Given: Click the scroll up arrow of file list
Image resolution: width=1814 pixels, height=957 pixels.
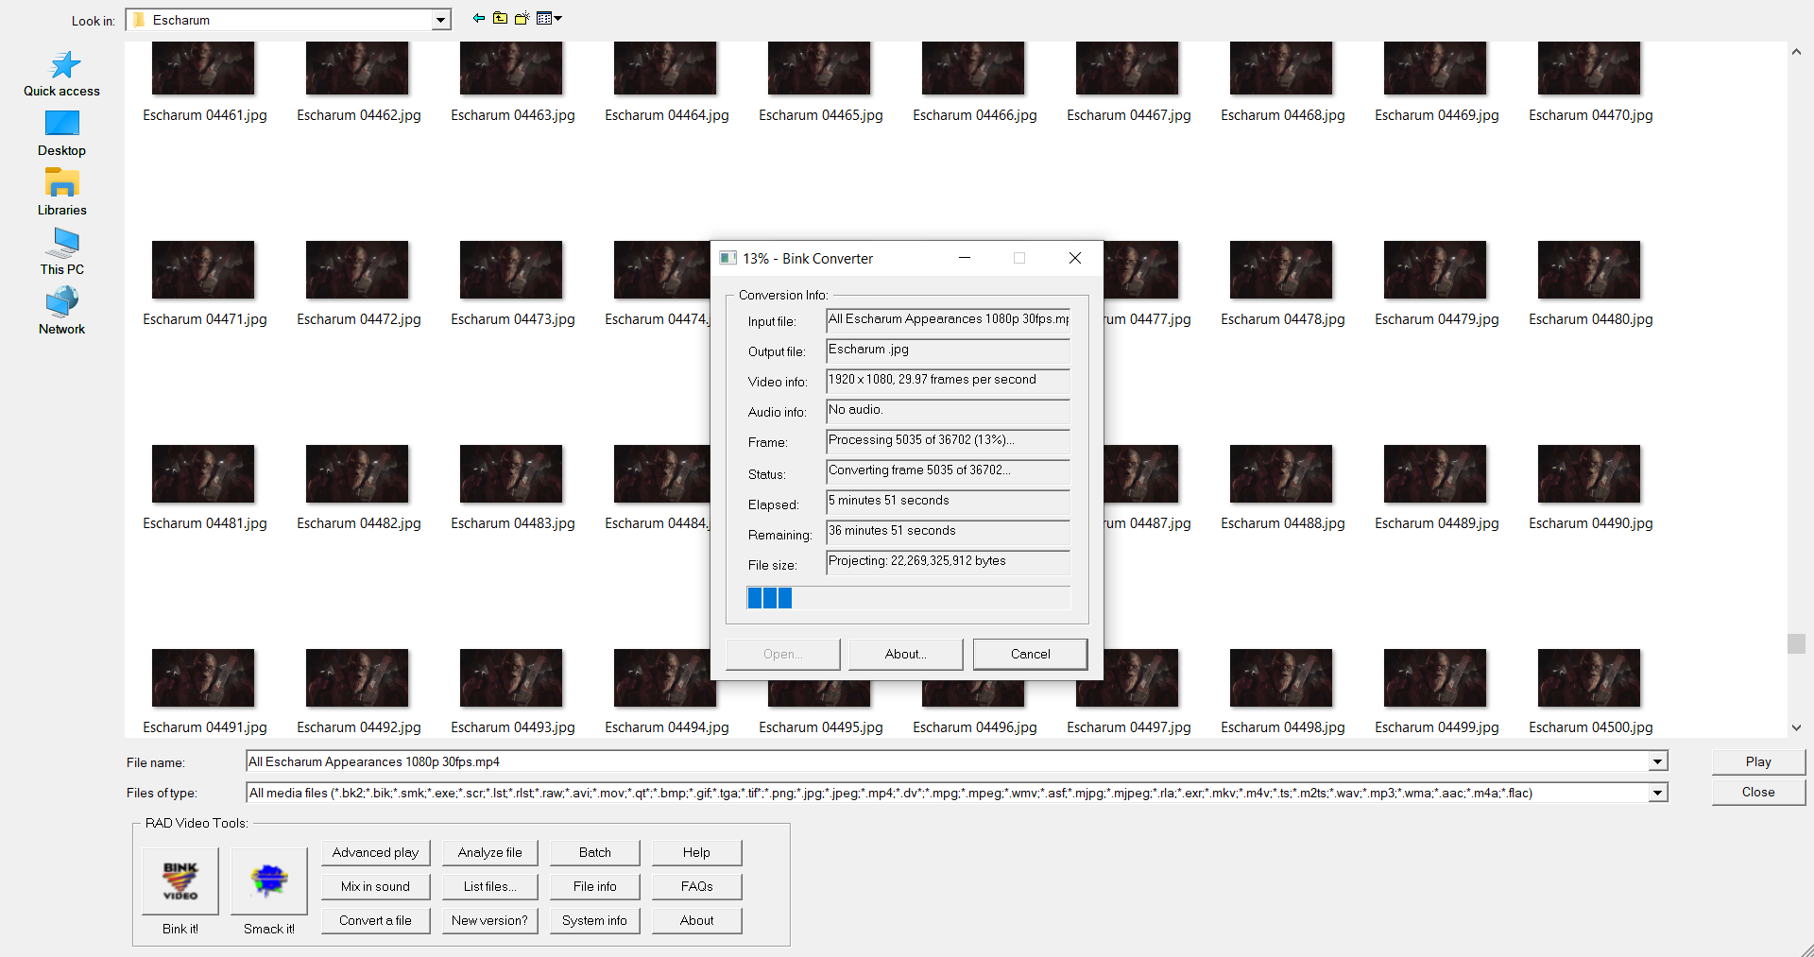Looking at the screenshot, I should (x=1796, y=52).
